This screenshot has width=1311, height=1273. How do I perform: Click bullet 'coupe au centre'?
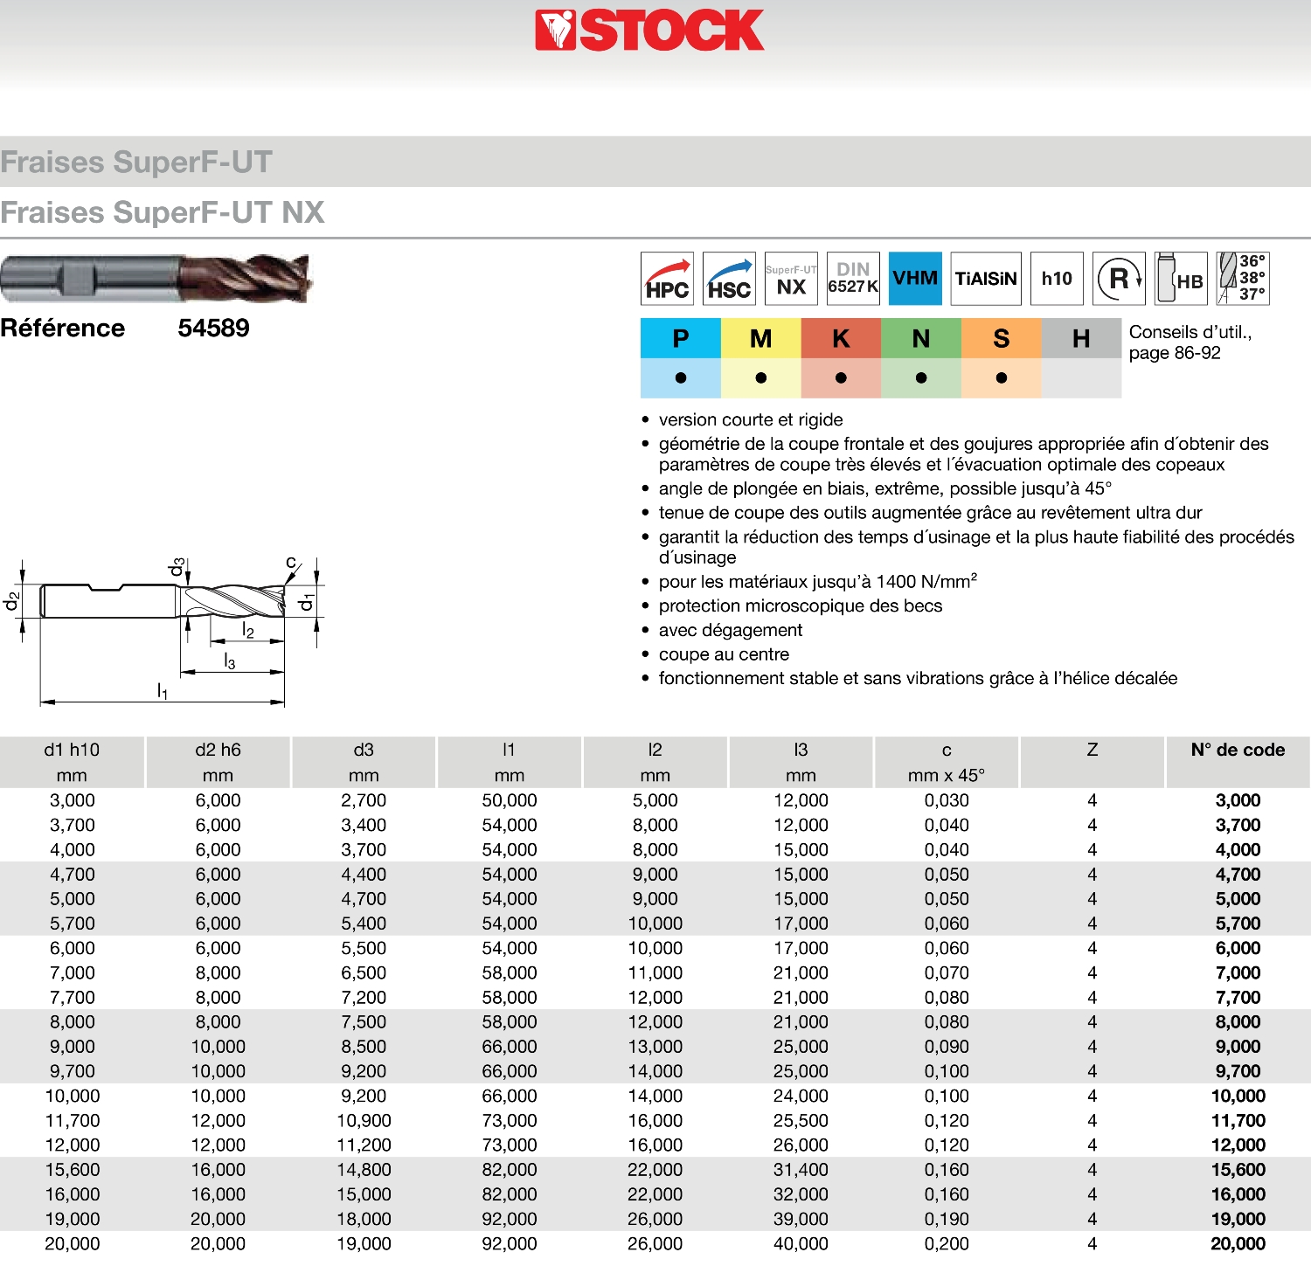724,654
